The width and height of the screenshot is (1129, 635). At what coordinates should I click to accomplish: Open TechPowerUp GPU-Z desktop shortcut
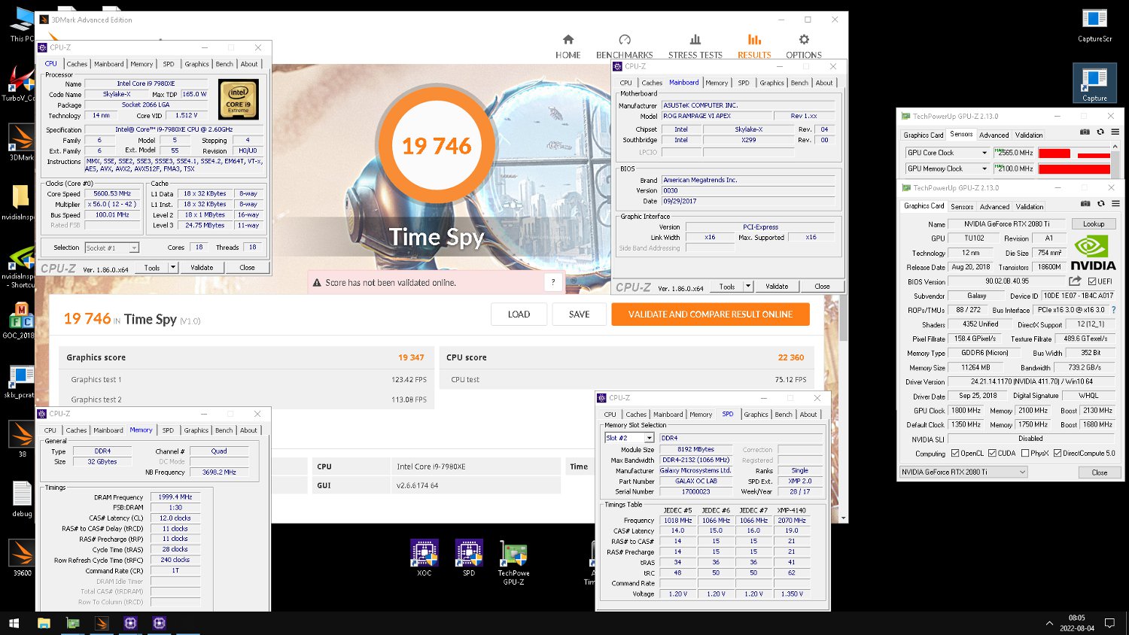(x=514, y=563)
